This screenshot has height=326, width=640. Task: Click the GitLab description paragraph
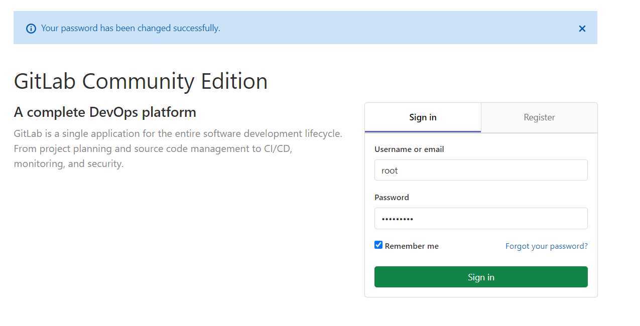pos(178,149)
